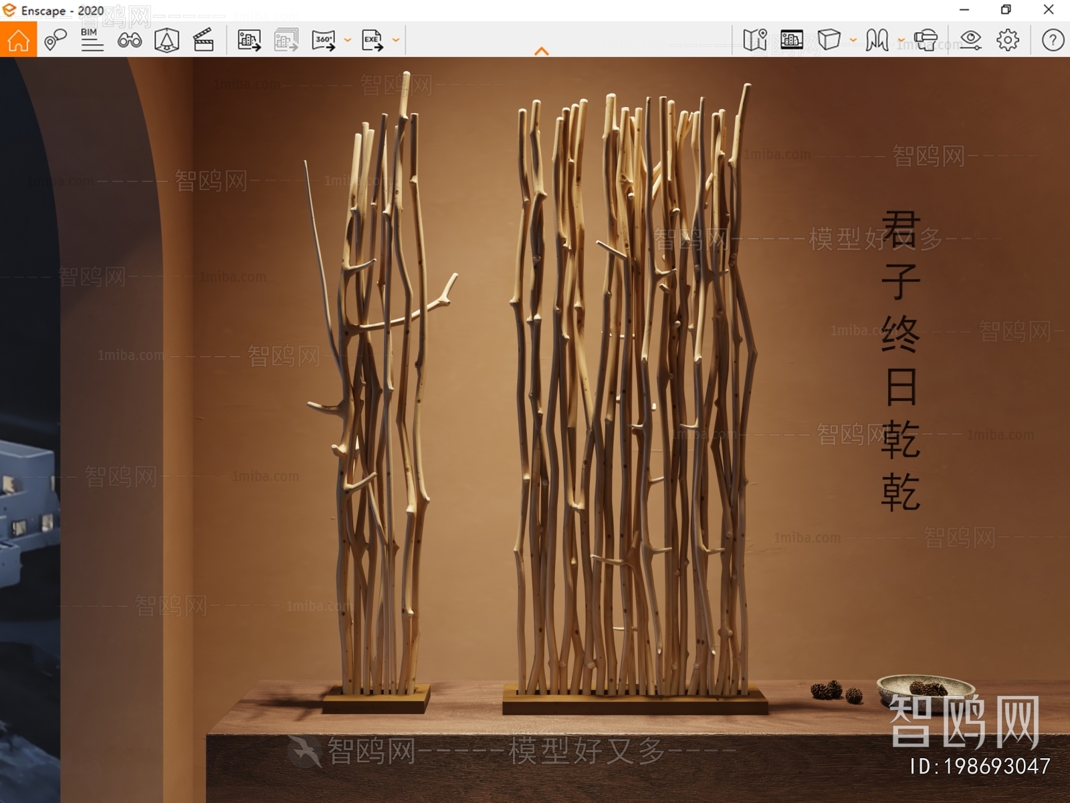Start Batch Rendering export
This screenshot has height=803, width=1070.
pyautogui.click(x=286, y=40)
